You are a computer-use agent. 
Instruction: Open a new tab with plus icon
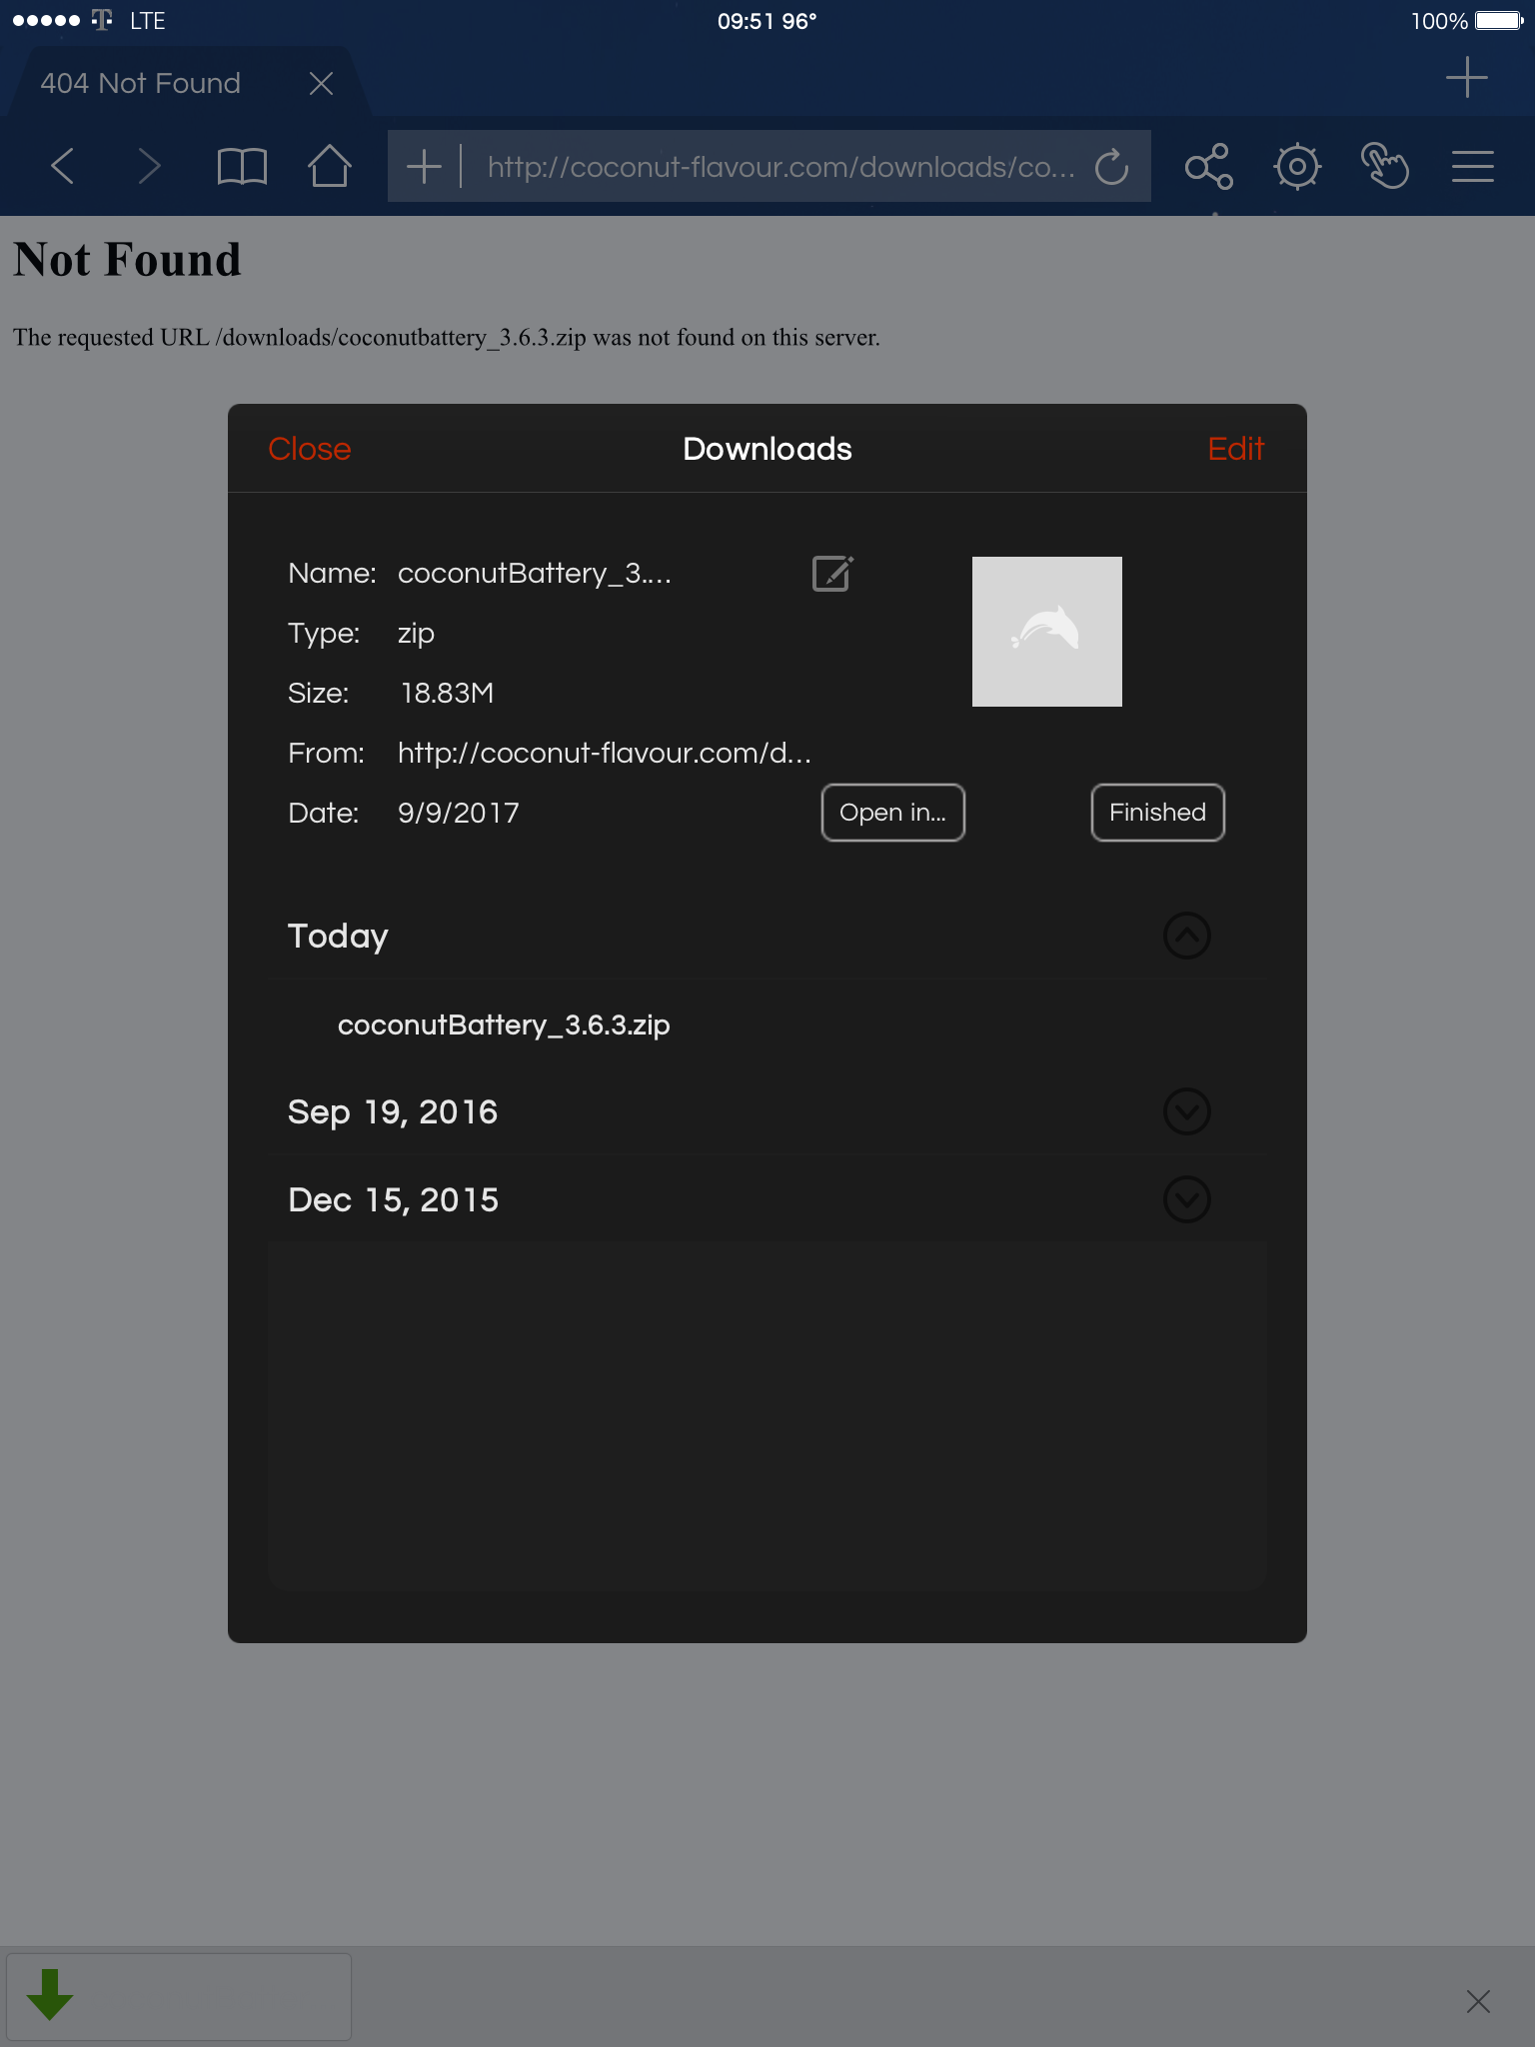[x=1466, y=77]
